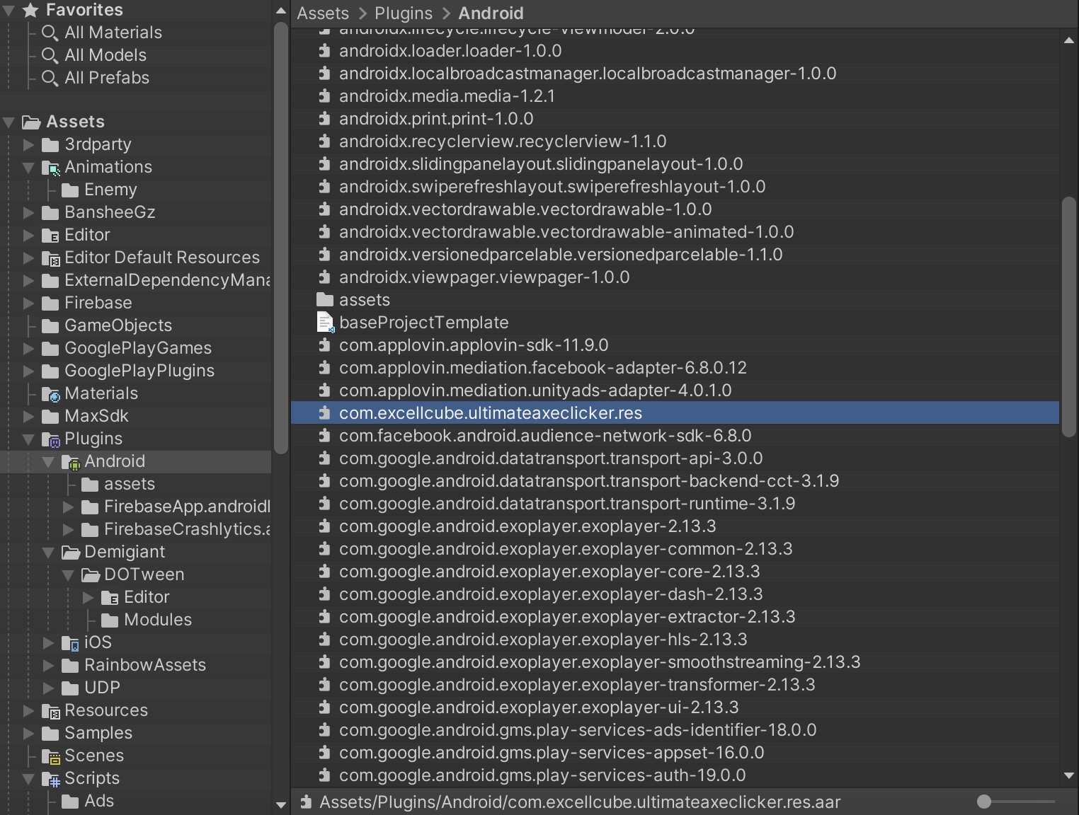
Task: Click the folder tree scroll up arrow
Action: [x=280, y=11]
